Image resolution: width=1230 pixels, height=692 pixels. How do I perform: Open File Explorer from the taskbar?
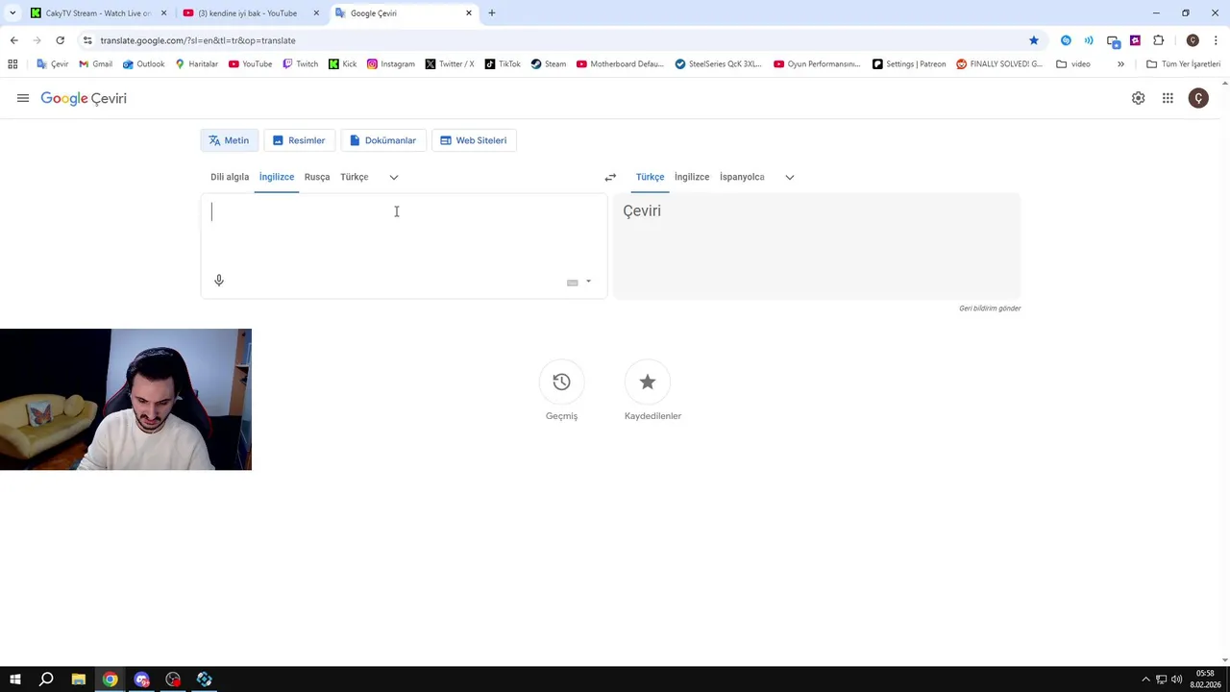(x=79, y=680)
